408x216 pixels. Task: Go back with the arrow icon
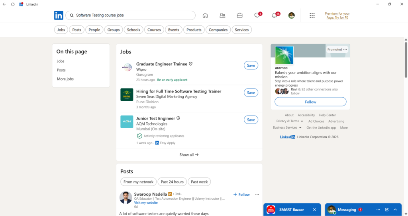point(4,4)
